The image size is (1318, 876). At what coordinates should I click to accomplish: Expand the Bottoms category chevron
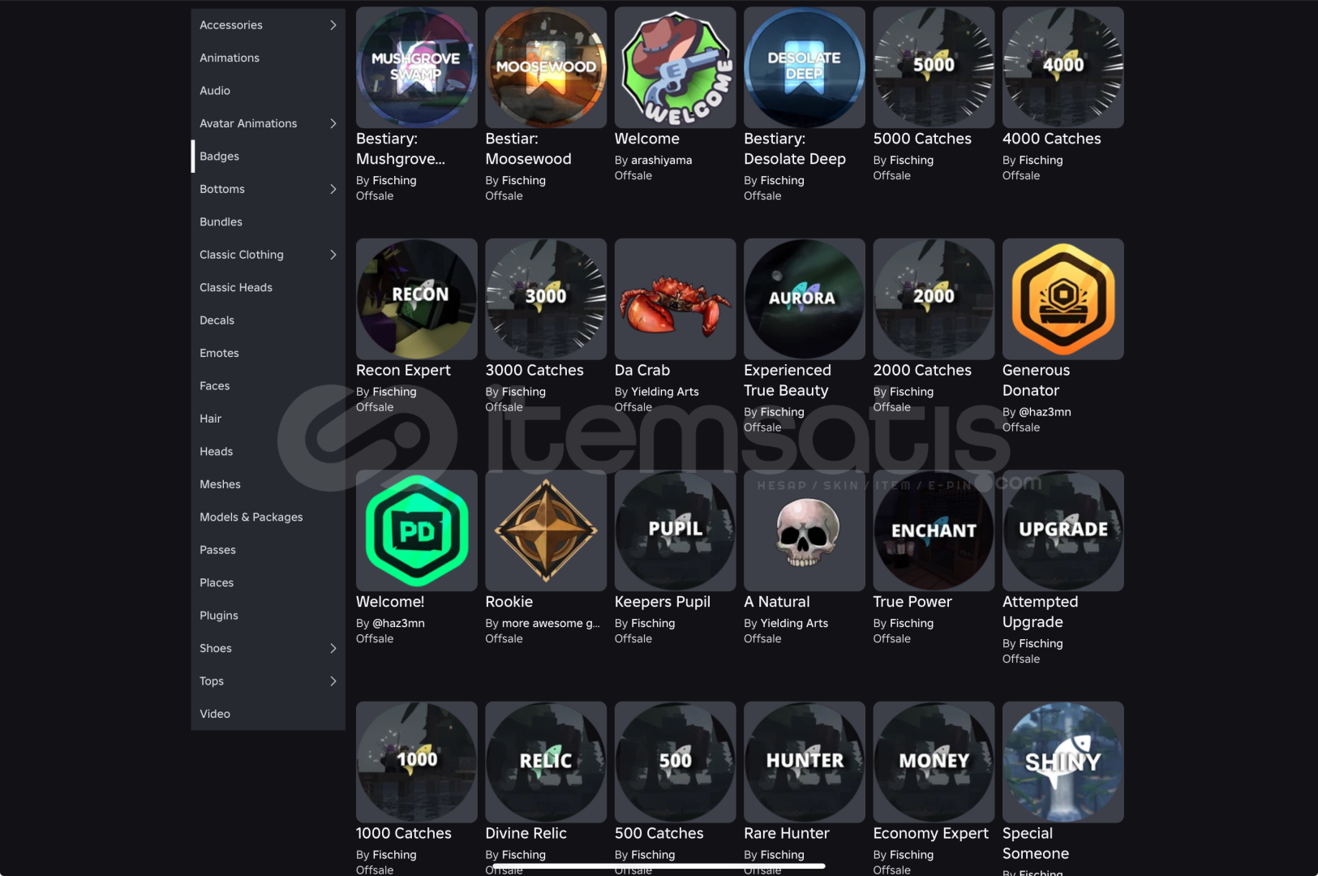click(x=333, y=189)
